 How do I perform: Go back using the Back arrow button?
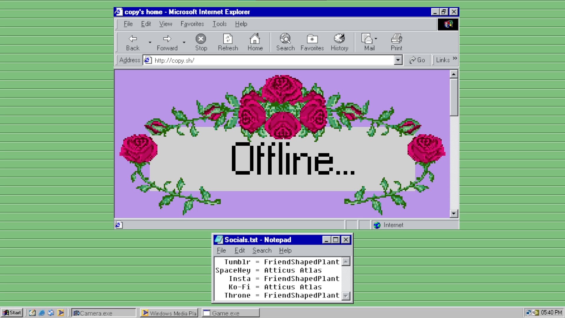133,42
